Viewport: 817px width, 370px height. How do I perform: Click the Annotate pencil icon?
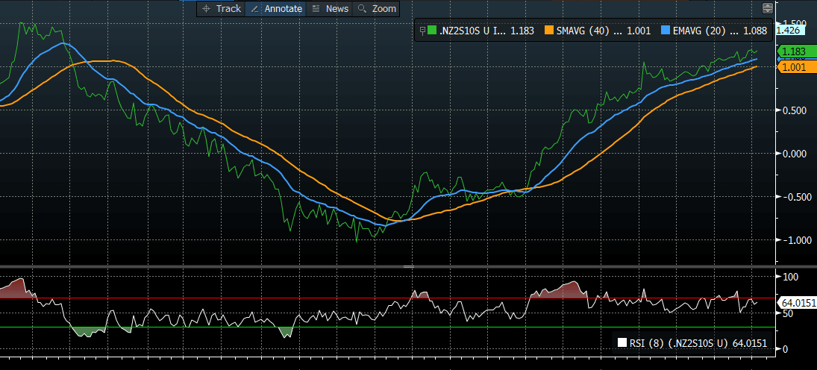pos(254,8)
